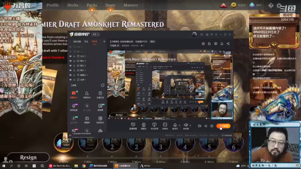Screen dimensions: 301x169
Task: Open the Streamer Tasks tool
Action: [100, 95]
